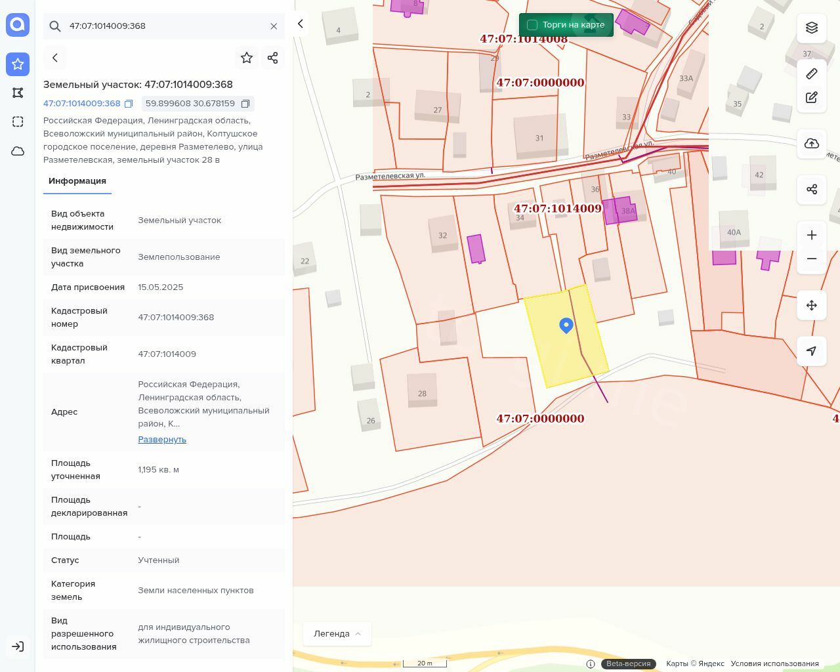Clear the search field text

click(x=274, y=26)
